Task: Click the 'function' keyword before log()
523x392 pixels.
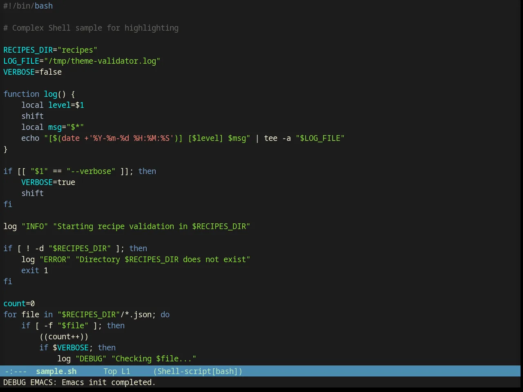Action: (x=21, y=94)
